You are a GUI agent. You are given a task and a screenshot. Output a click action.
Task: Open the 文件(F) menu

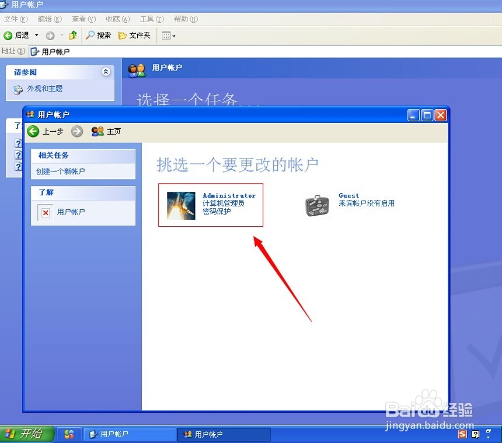click(x=16, y=19)
